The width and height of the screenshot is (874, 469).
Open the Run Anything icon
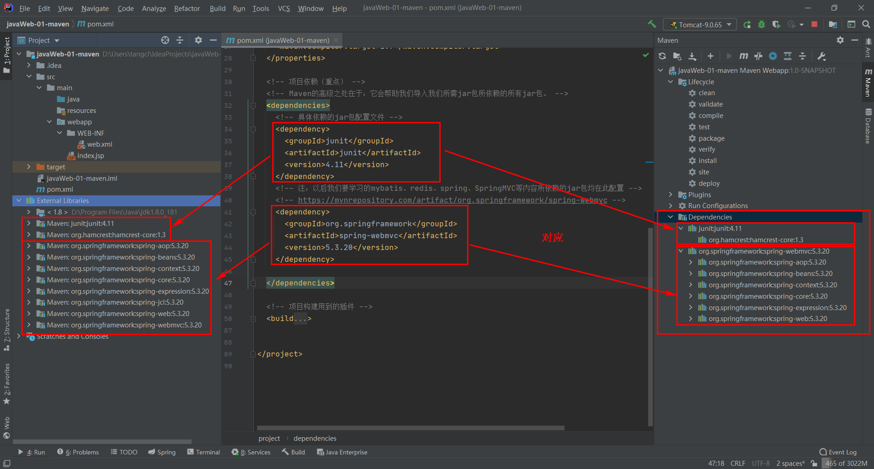coord(851,25)
